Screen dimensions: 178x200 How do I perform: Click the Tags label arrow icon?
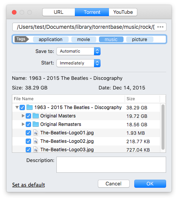(22, 39)
